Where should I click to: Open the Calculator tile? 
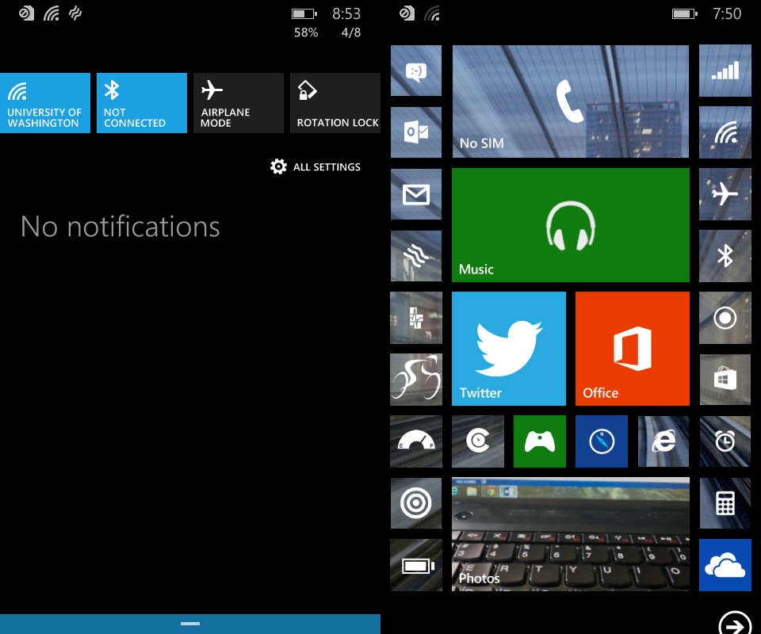point(725,503)
